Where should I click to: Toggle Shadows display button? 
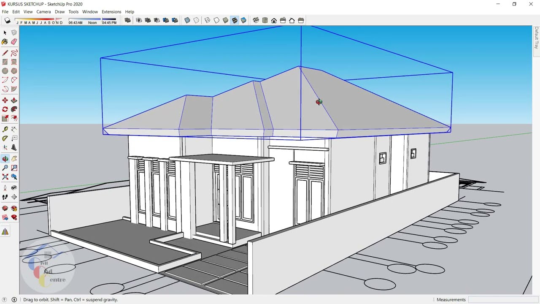[x=7, y=20]
